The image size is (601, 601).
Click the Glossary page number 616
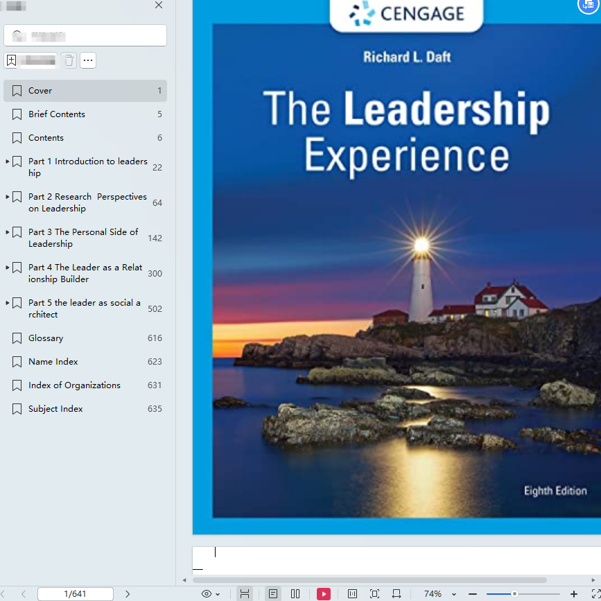click(155, 338)
